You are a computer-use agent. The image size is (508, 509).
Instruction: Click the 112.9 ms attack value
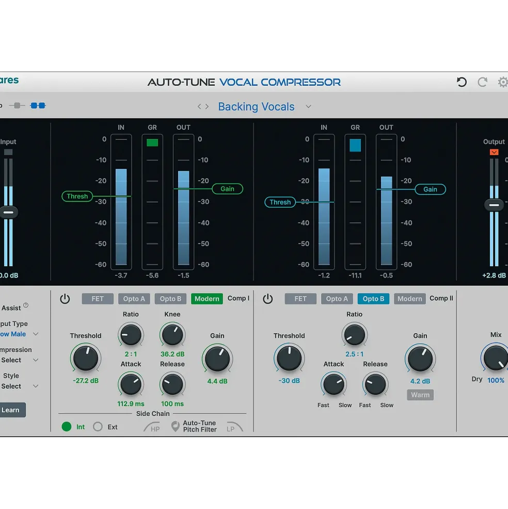(x=131, y=404)
